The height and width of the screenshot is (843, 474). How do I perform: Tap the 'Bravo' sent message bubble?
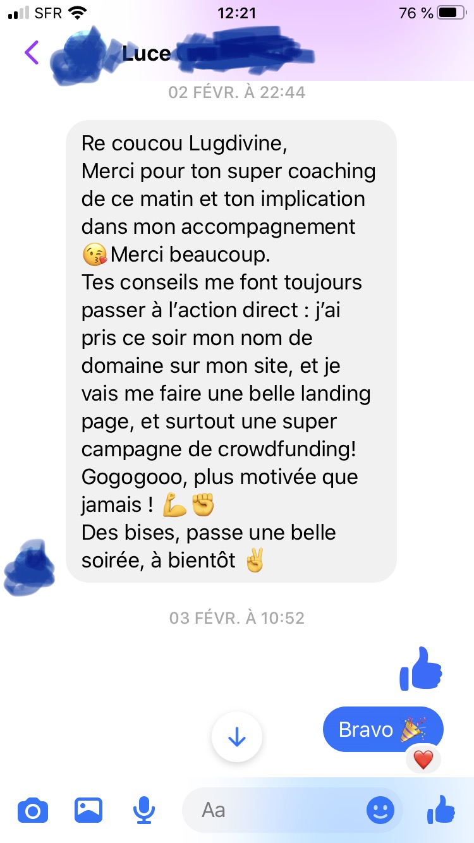[383, 730]
